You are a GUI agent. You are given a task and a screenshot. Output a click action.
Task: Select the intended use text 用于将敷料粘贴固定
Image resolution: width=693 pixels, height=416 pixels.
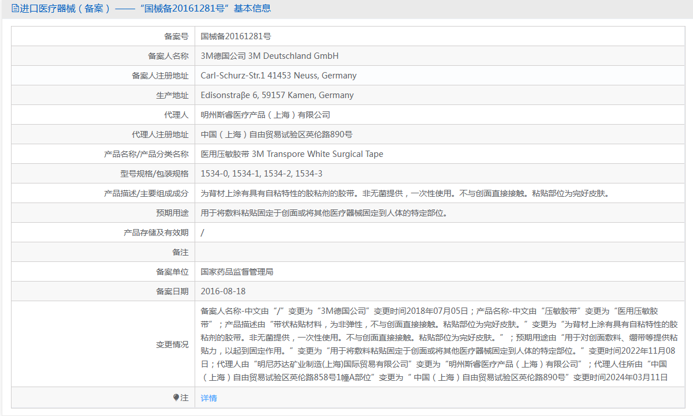(325, 213)
